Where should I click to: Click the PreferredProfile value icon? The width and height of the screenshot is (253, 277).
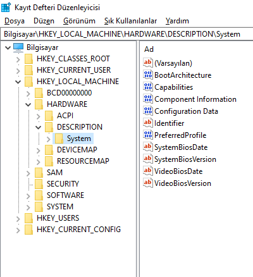tap(148, 135)
